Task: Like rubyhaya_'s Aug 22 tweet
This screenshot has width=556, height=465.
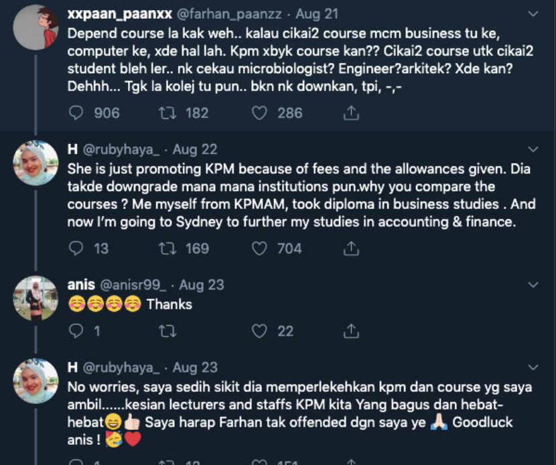Action: [x=259, y=249]
